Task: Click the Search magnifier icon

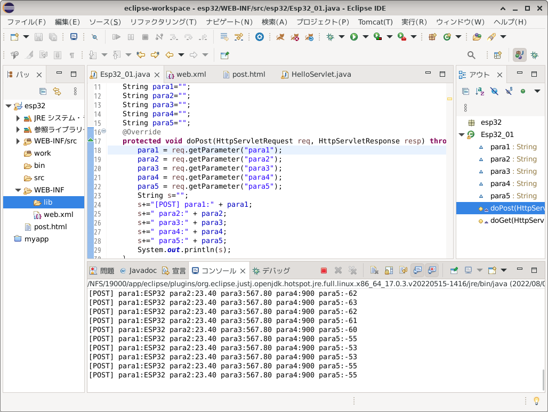Action: (471, 55)
